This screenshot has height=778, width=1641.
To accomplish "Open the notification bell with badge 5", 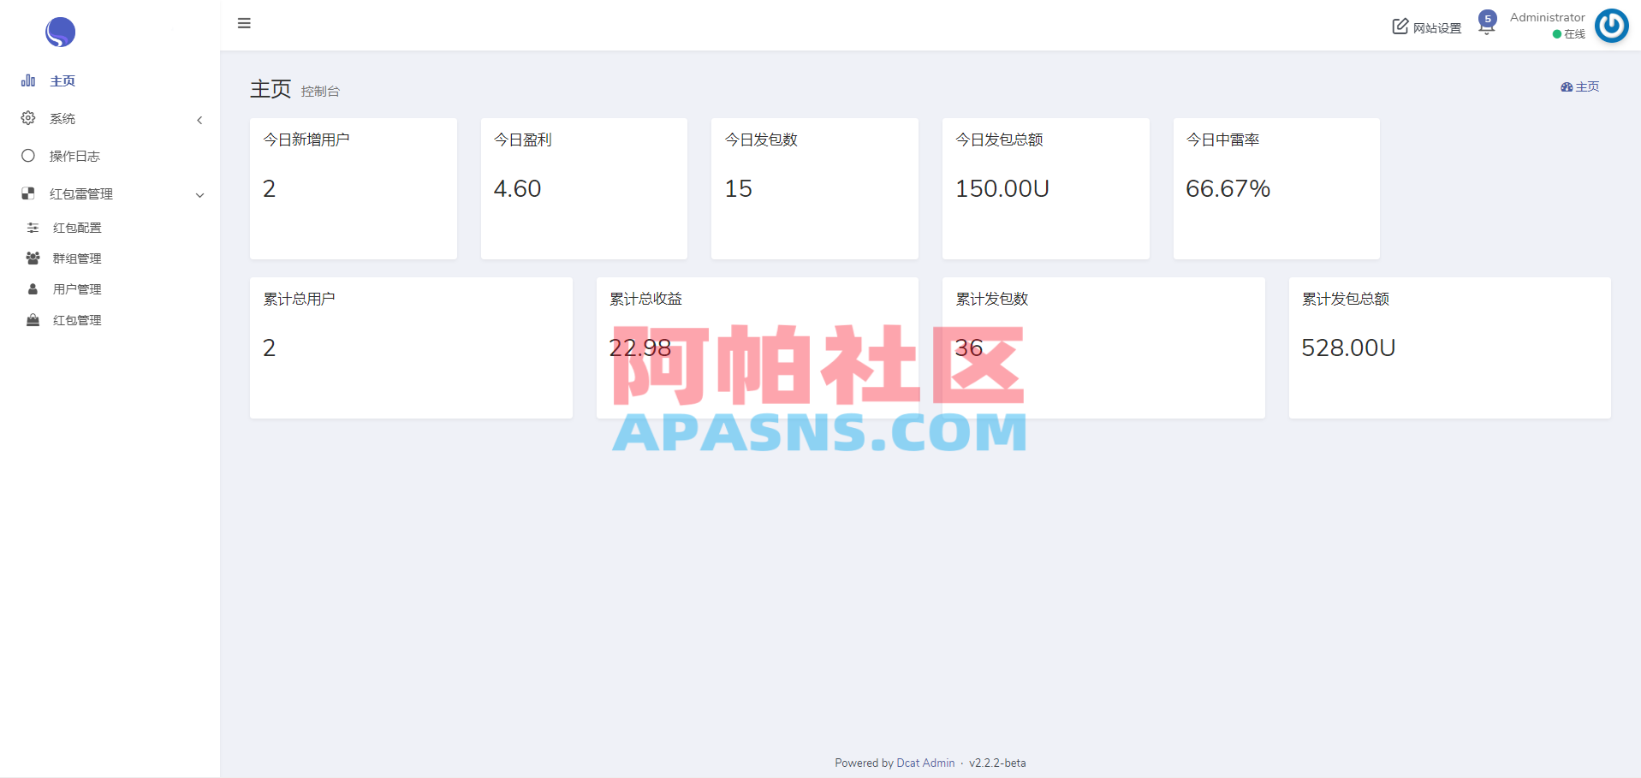I will 1486,23.
